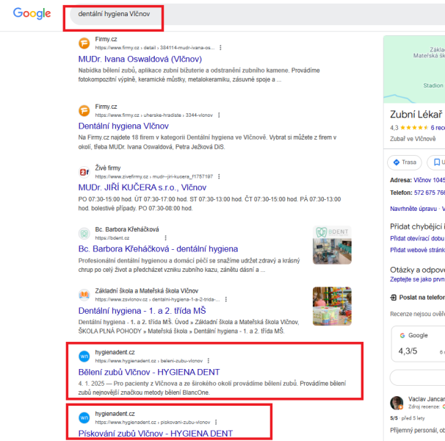Click the map preview in knowledge panel

click(x=414, y=69)
